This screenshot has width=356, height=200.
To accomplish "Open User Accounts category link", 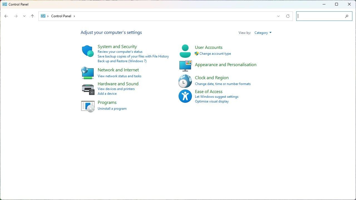I will point(209,47).
